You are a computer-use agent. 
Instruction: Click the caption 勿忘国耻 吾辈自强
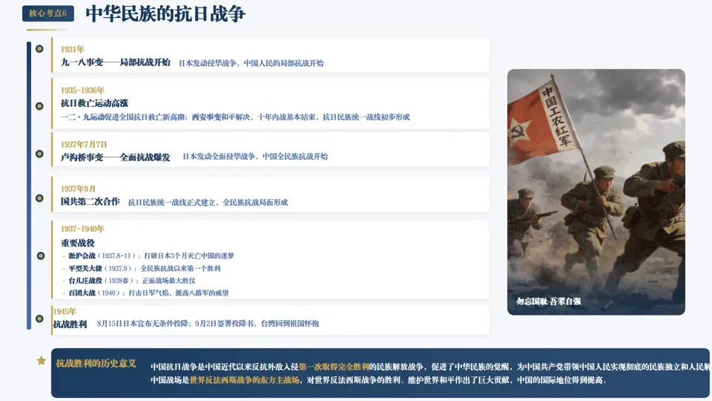click(x=549, y=301)
